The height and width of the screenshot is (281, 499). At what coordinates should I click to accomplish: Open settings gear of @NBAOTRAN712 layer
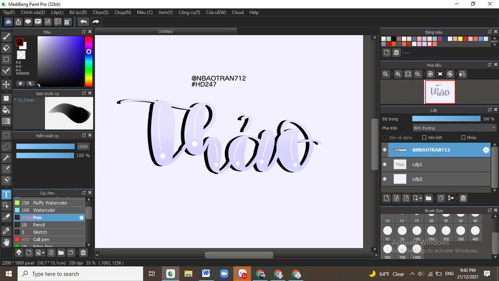coord(486,150)
